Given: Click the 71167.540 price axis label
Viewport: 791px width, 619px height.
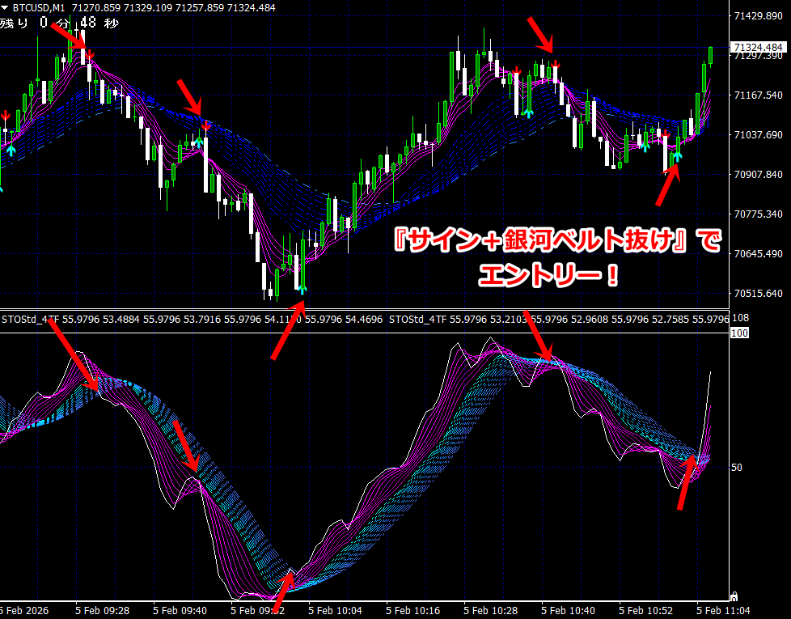Looking at the screenshot, I should pos(758,95).
